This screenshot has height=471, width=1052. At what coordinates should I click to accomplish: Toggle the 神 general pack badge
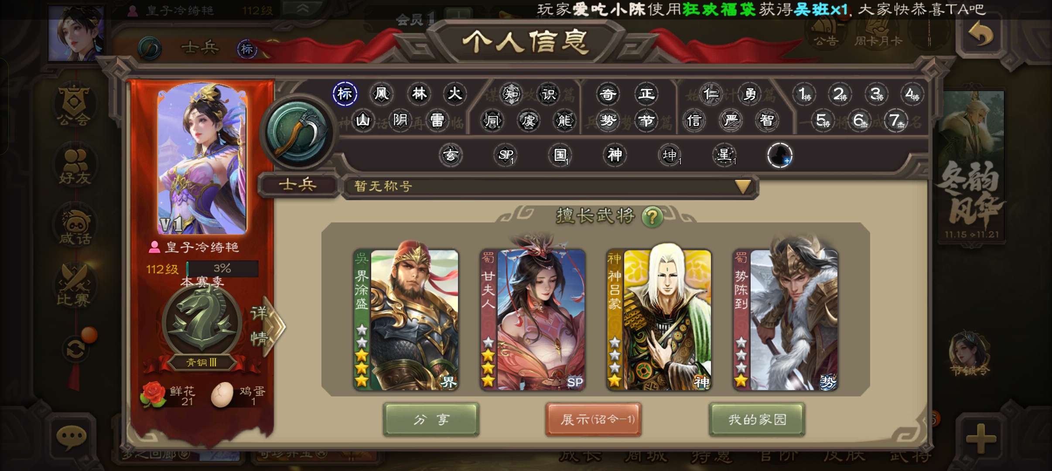(615, 155)
